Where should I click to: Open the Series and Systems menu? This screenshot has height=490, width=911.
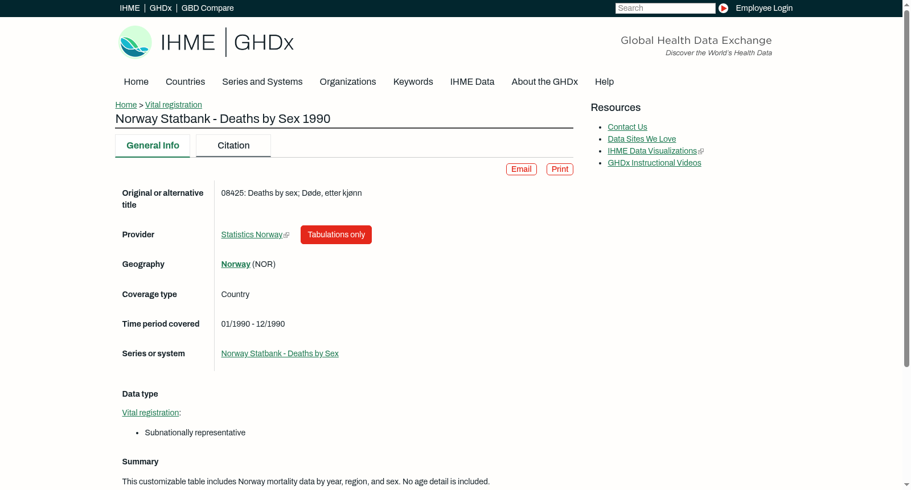(x=262, y=82)
